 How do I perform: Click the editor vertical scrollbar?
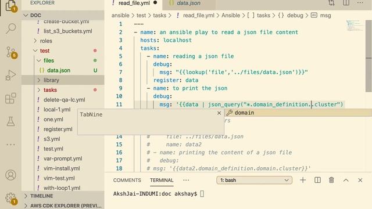tap(369, 56)
